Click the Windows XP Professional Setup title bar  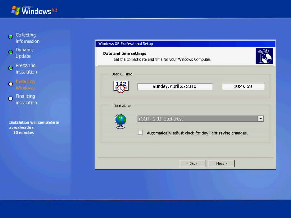click(185, 44)
